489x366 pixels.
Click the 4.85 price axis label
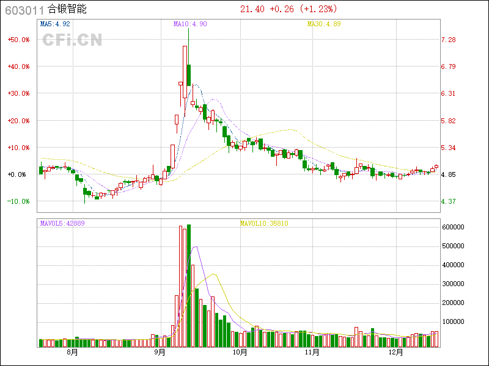tap(449, 174)
